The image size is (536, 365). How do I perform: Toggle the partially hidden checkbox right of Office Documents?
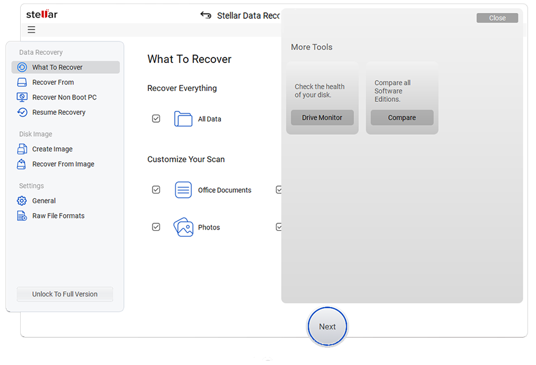click(x=278, y=190)
